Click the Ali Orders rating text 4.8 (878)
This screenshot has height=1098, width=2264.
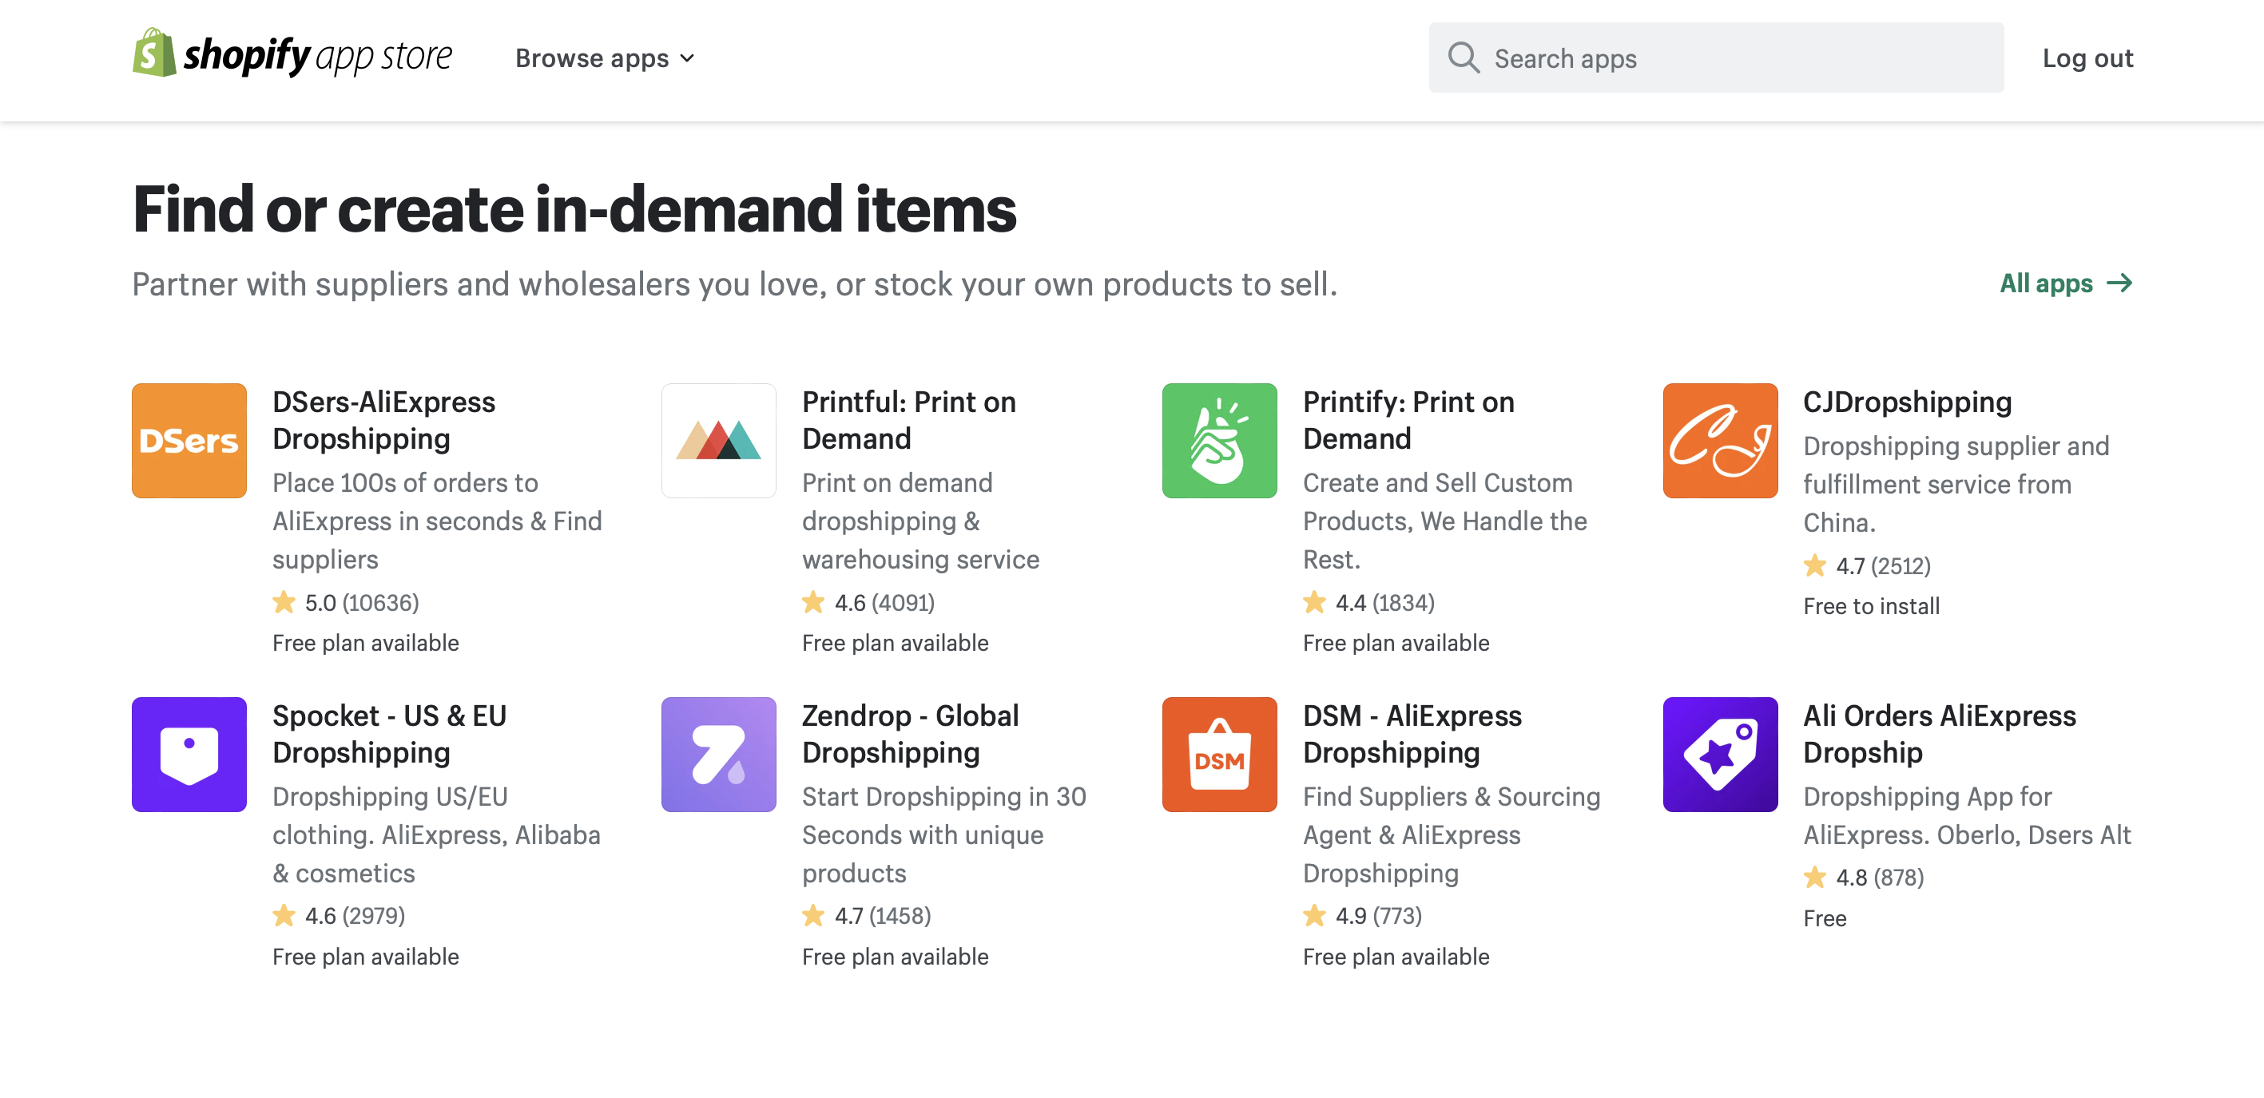[x=1879, y=877]
